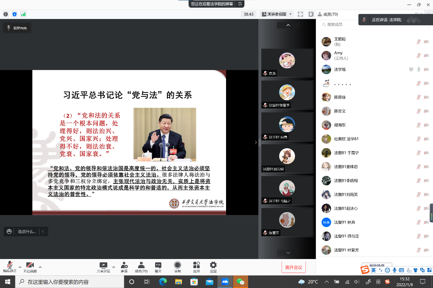433x288 pixels.
Task: Click the 锁定画面 pin screen button
Action: [17, 28]
